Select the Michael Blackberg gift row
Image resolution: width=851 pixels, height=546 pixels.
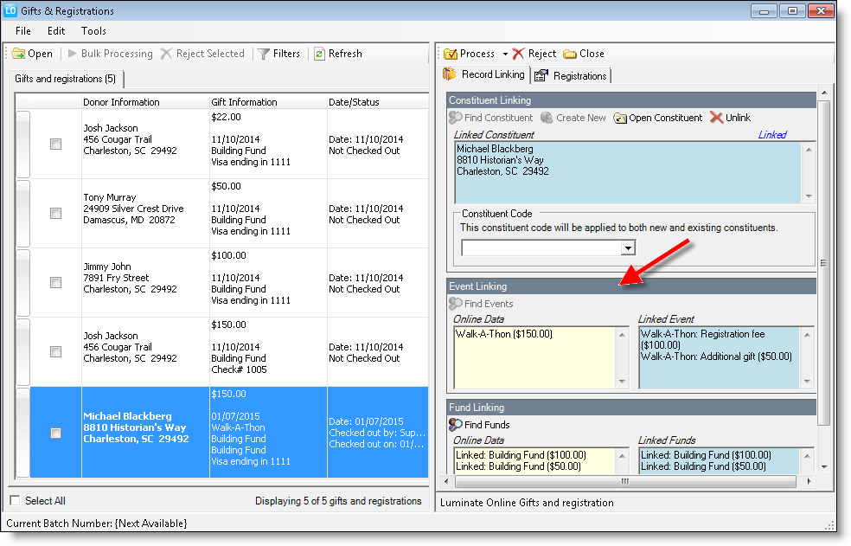tap(136, 427)
